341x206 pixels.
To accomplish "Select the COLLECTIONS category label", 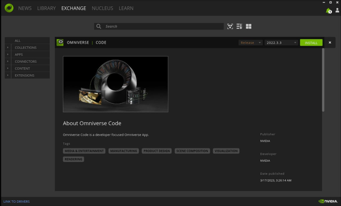I will (26, 47).
